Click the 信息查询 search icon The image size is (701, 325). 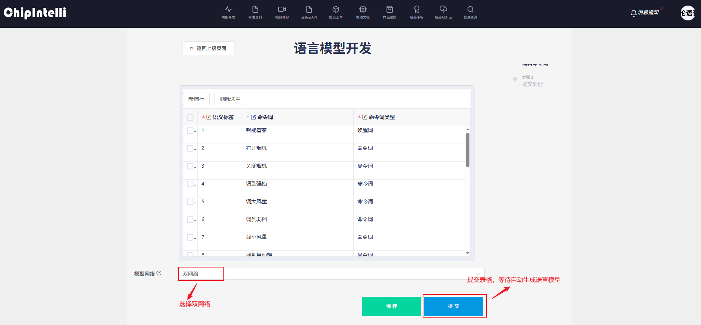[x=470, y=10]
